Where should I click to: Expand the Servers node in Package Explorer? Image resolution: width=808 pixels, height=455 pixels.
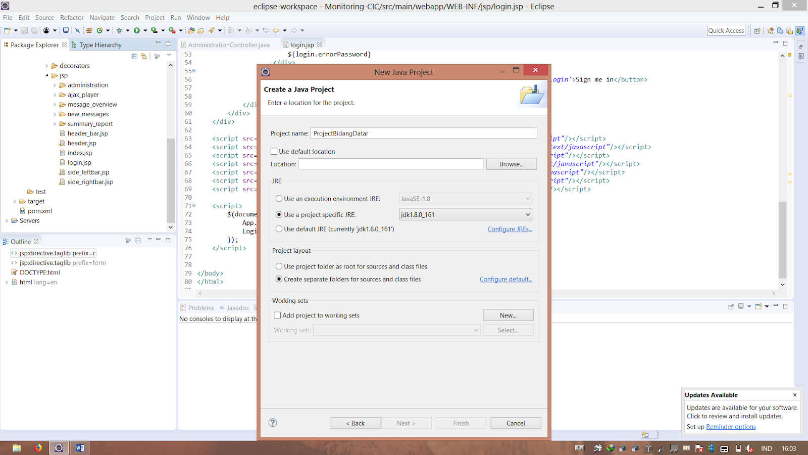[x=7, y=220]
